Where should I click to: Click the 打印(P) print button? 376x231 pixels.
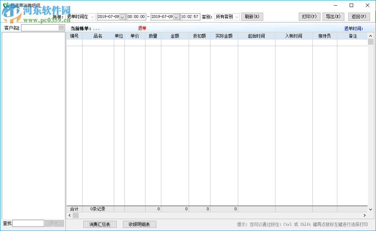(309, 17)
